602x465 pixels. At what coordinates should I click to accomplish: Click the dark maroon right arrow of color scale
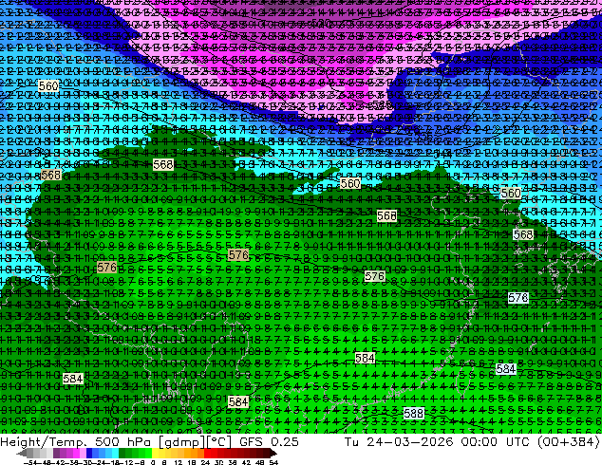coord(273,454)
